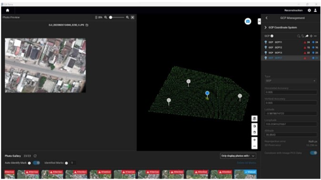Click the blue camera icon in 3D view
The width and height of the screenshot is (321, 180).
[248, 21]
